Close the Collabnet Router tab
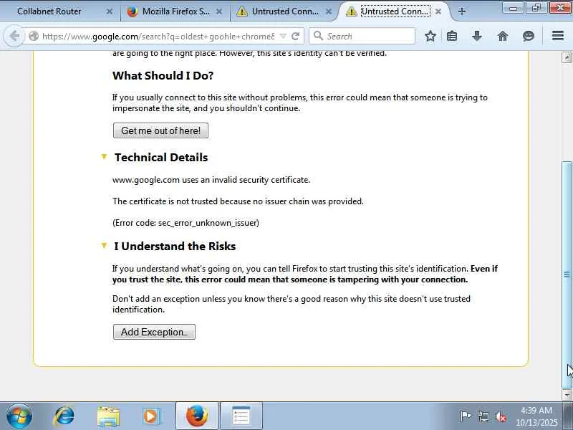 coord(110,11)
